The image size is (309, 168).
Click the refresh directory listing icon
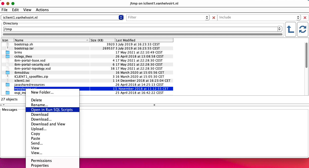tap(302, 30)
